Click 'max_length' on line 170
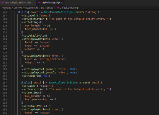The image size is (159, 115). pyautogui.click(x=32, y=26)
